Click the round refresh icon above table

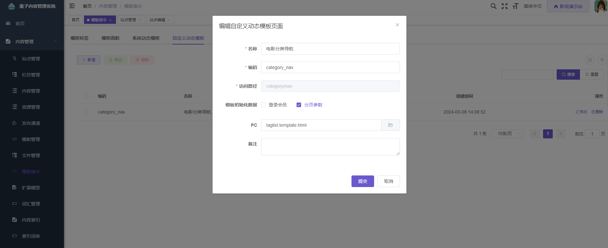click(602, 60)
